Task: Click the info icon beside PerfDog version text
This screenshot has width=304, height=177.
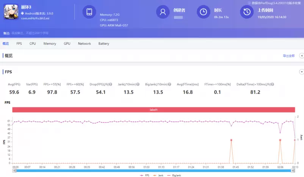Action: (249, 3)
